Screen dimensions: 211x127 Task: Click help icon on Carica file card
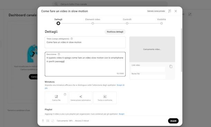[65, 94]
